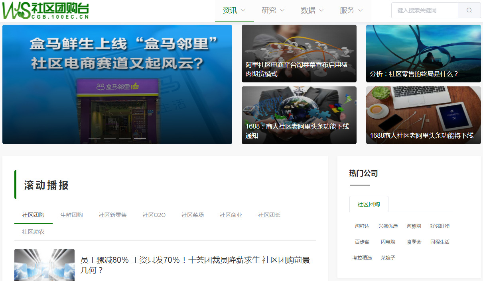
Task: Expand the chevron beside 资讯
Action: tap(243, 11)
